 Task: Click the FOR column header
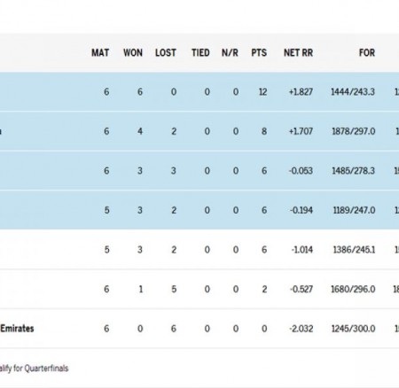(367, 52)
